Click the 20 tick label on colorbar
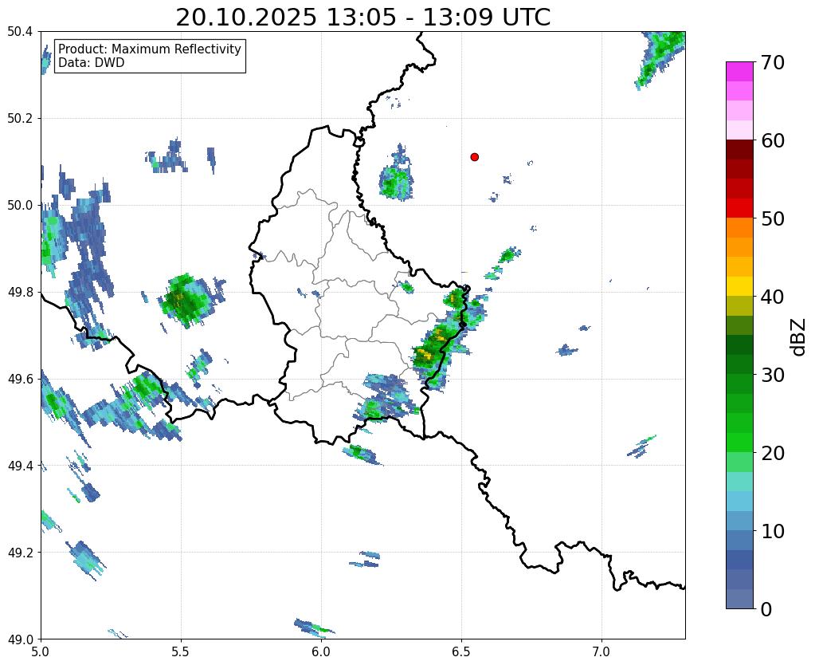The height and width of the screenshot is (665, 815). coord(771,453)
